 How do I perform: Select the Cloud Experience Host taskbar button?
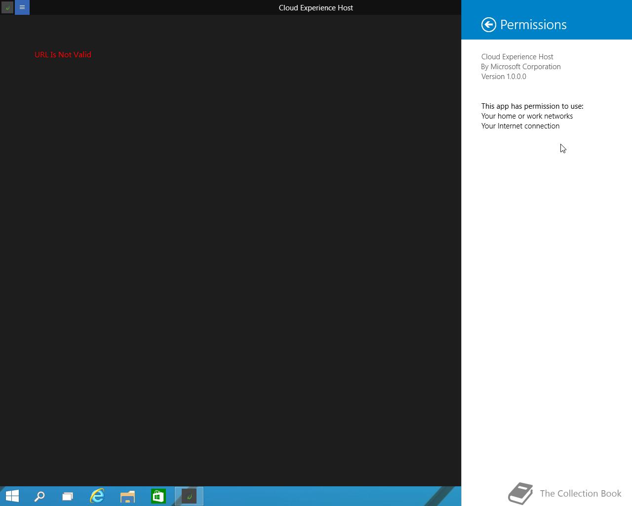pos(189,496)
